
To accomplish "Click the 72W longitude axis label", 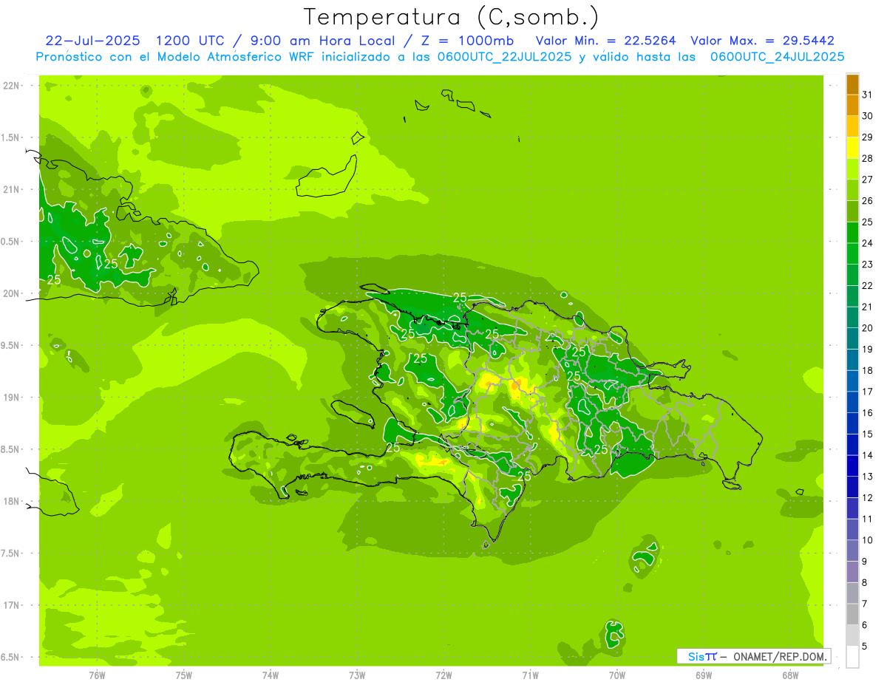I will click(443, 675).
